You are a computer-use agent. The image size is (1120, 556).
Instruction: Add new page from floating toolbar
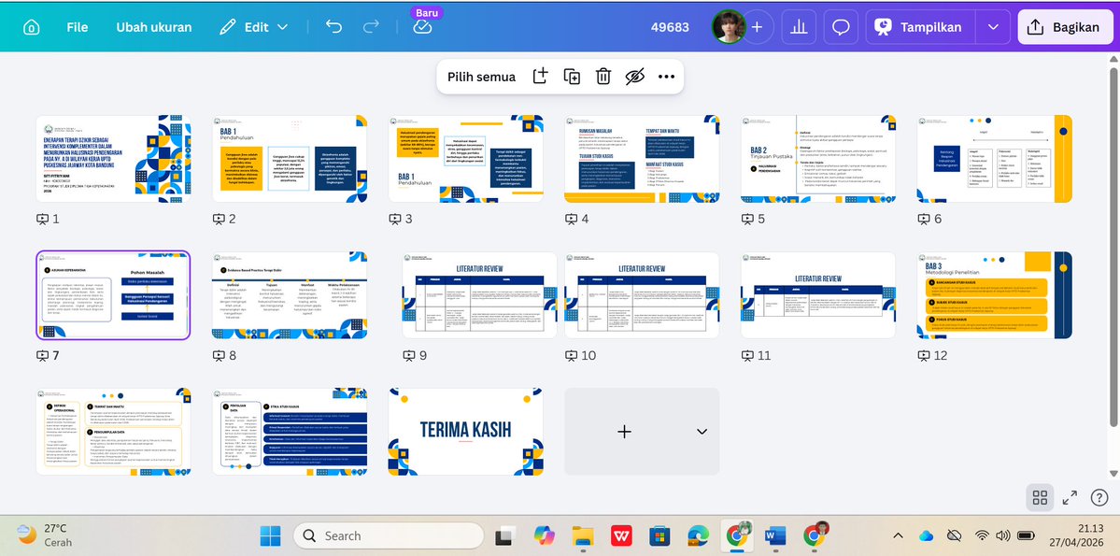[540, 77]
